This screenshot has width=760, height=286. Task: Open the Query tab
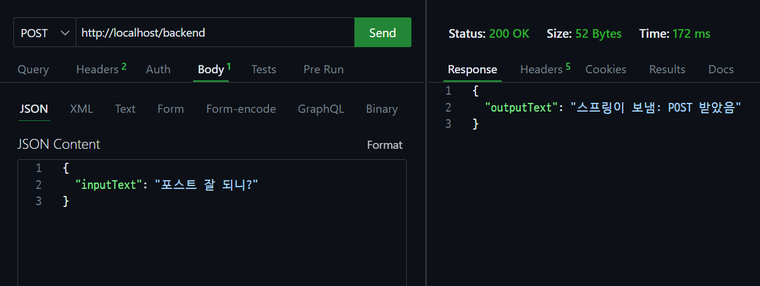coord(33,70)
